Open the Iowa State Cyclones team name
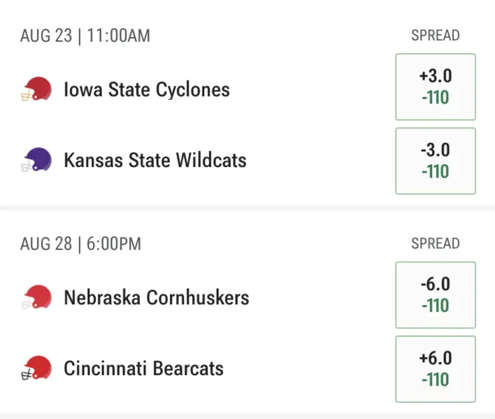Viewport: 495px width, 419px height. coord(147,89)
